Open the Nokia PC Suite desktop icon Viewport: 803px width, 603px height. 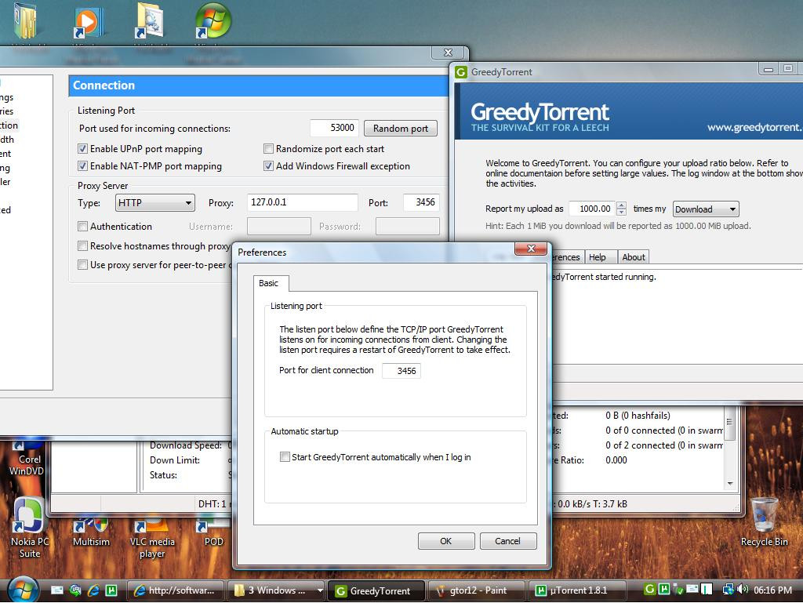pos(28,529)
